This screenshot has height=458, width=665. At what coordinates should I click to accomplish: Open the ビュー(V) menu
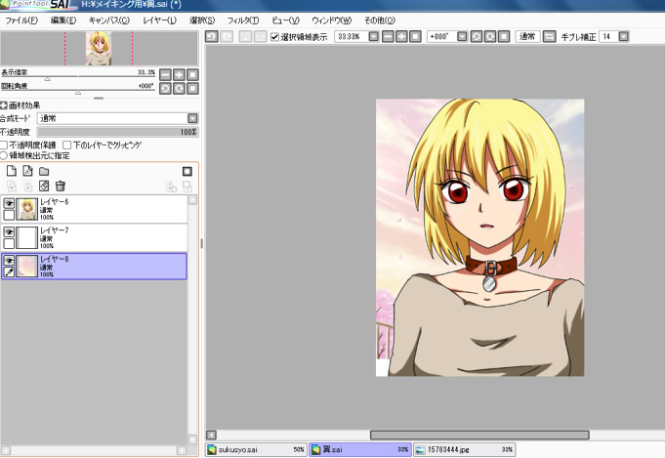[285, 21]
